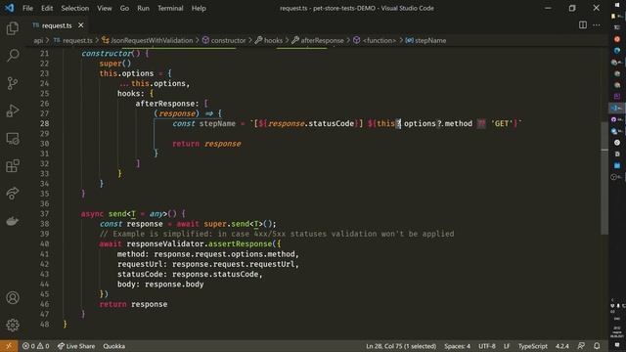The width and height of the screenshot is (626, 352).
Task: Open the Go menu
Action: click(124, 8)
